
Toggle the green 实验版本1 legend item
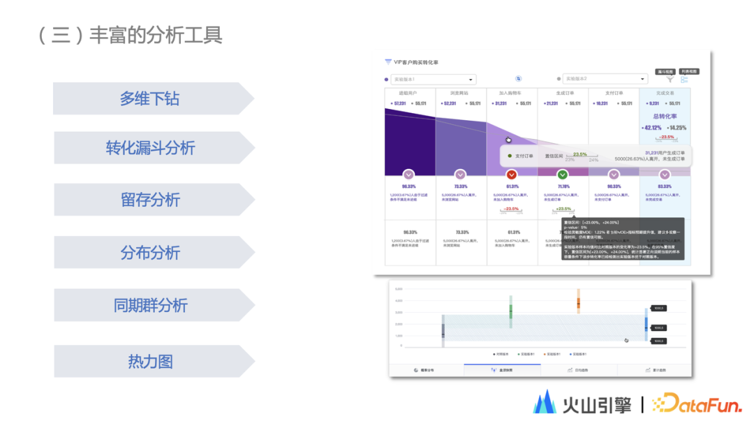pyautogui.click(x=526, y=354)
